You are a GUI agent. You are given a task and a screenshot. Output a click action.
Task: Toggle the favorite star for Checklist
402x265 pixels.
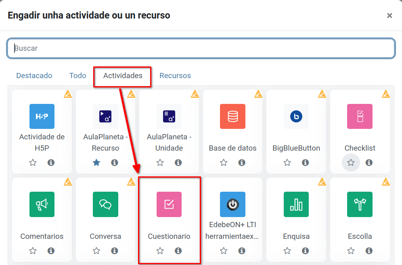(351, 162)
